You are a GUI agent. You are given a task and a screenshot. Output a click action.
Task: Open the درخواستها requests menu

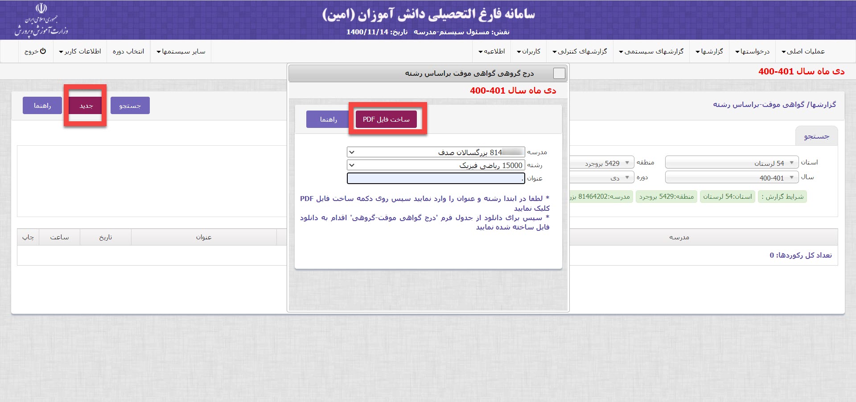pyautogui.click(x=753, y=51)
